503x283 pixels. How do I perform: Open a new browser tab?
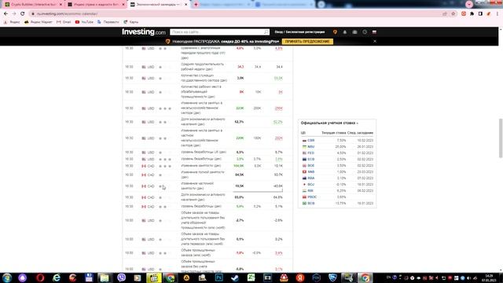tap(196, 5)
